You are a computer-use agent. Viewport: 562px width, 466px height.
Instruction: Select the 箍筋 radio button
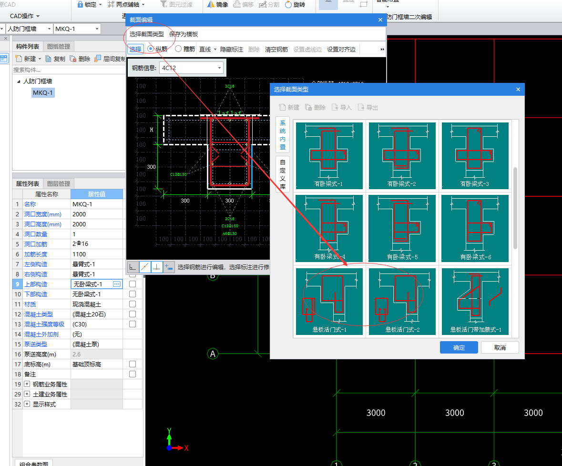click(178, 49)
